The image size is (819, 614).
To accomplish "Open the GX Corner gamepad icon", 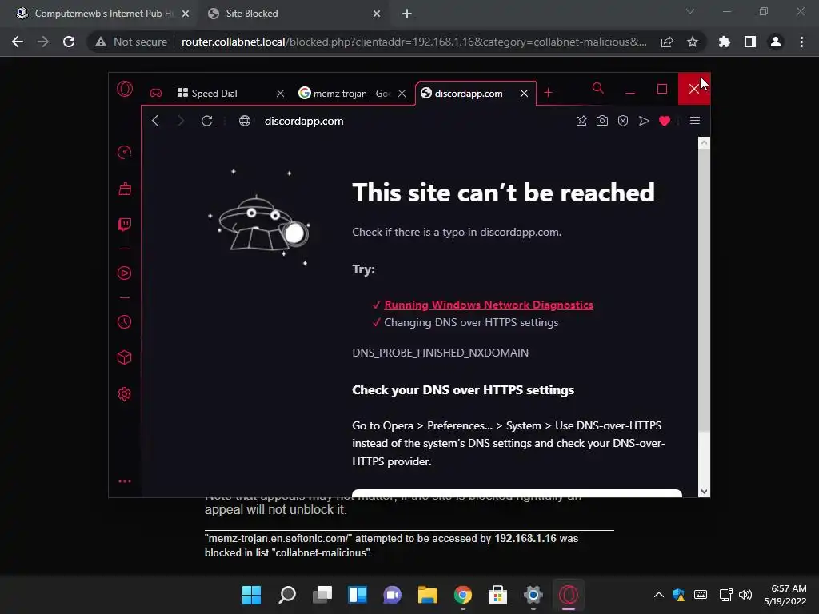I will coord(156,93).
